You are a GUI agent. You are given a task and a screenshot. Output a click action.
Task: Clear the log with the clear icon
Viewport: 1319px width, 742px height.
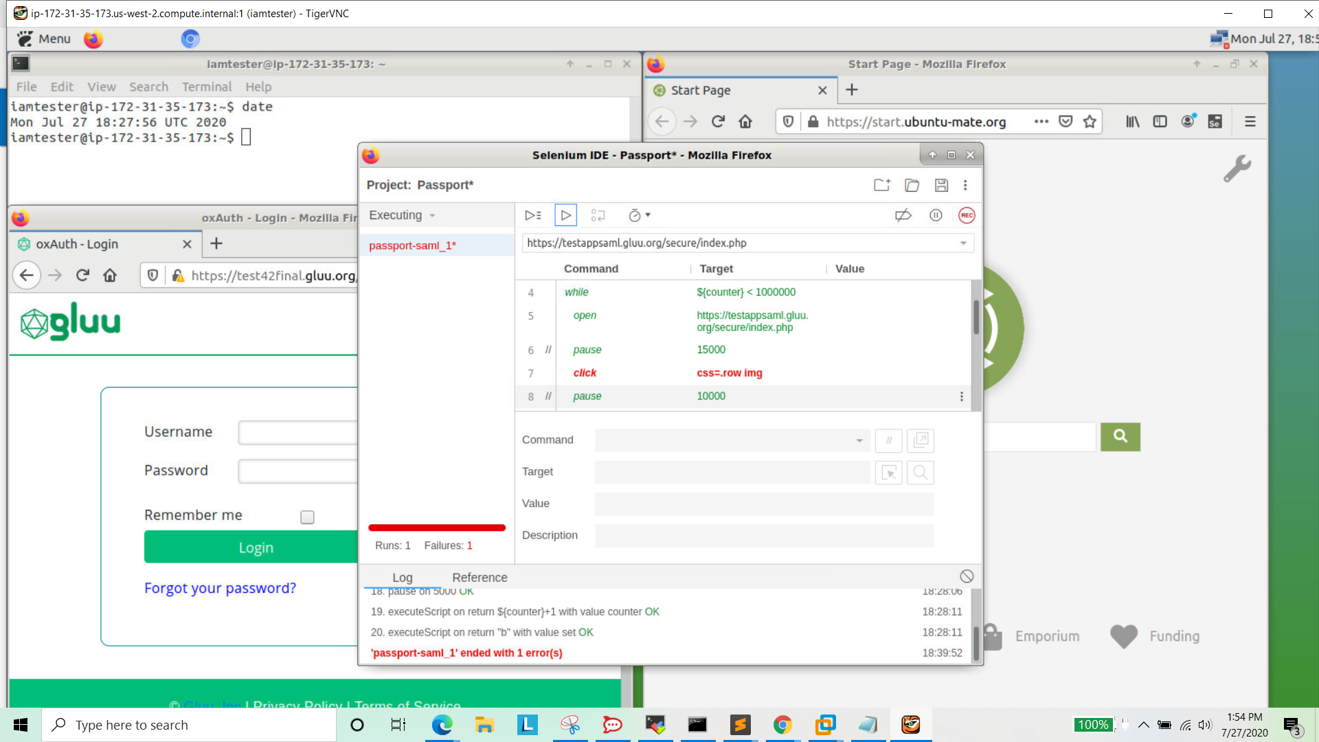(967, 576)
